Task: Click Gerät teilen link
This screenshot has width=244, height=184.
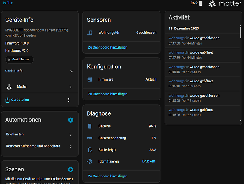Action: [20, 100]
